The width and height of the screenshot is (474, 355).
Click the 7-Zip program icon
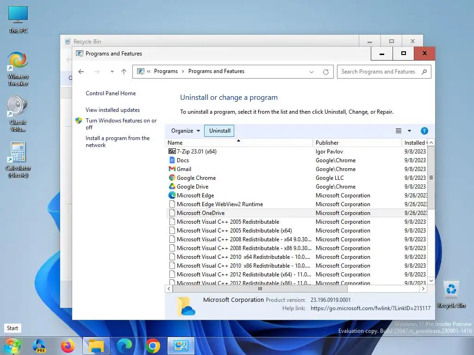click(172, 151)
